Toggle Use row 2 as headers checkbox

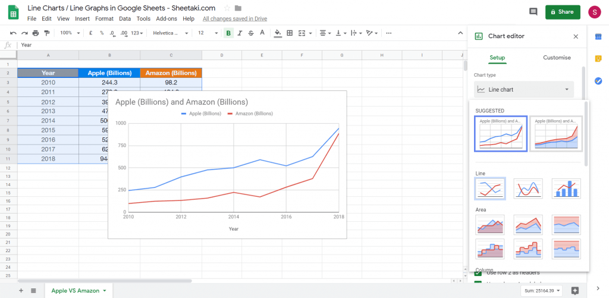pyautogui.click(x=478, y=273)
